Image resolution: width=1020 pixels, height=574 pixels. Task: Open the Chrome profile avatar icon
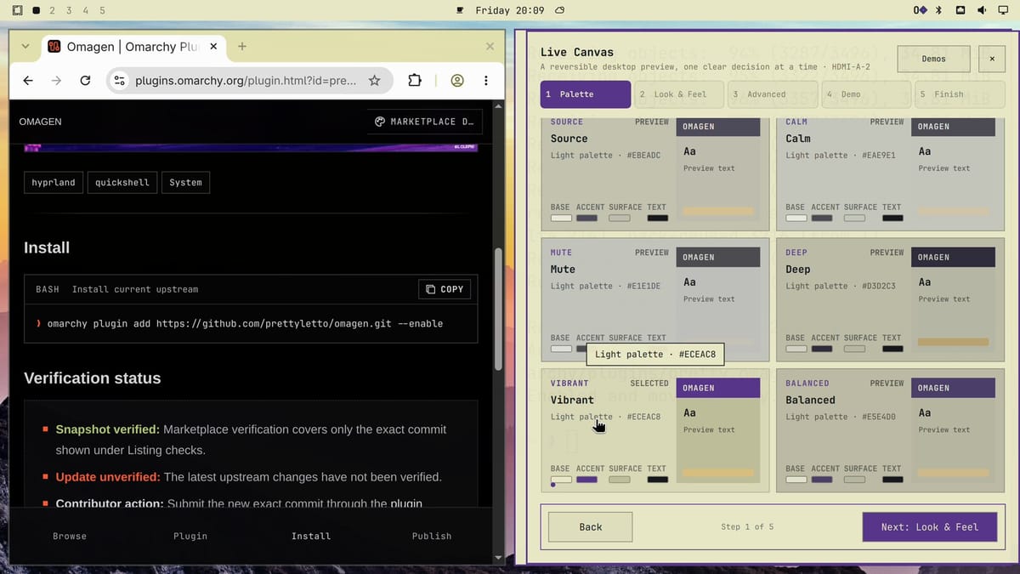point(457,80)
